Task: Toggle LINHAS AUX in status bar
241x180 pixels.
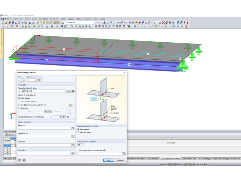Action: pyautogui.click(x=199, y=164)
